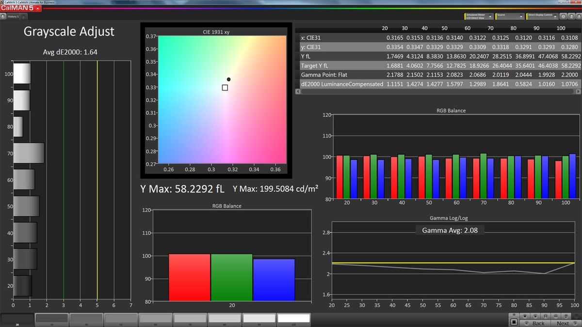
Task: Toggle the Simulated Meter yellow enable bar
Action: click(x=465, y=16)
